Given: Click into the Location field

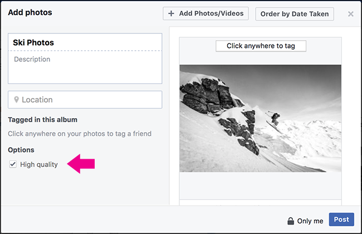Looking at the screenshot, I should click(89, 100).
